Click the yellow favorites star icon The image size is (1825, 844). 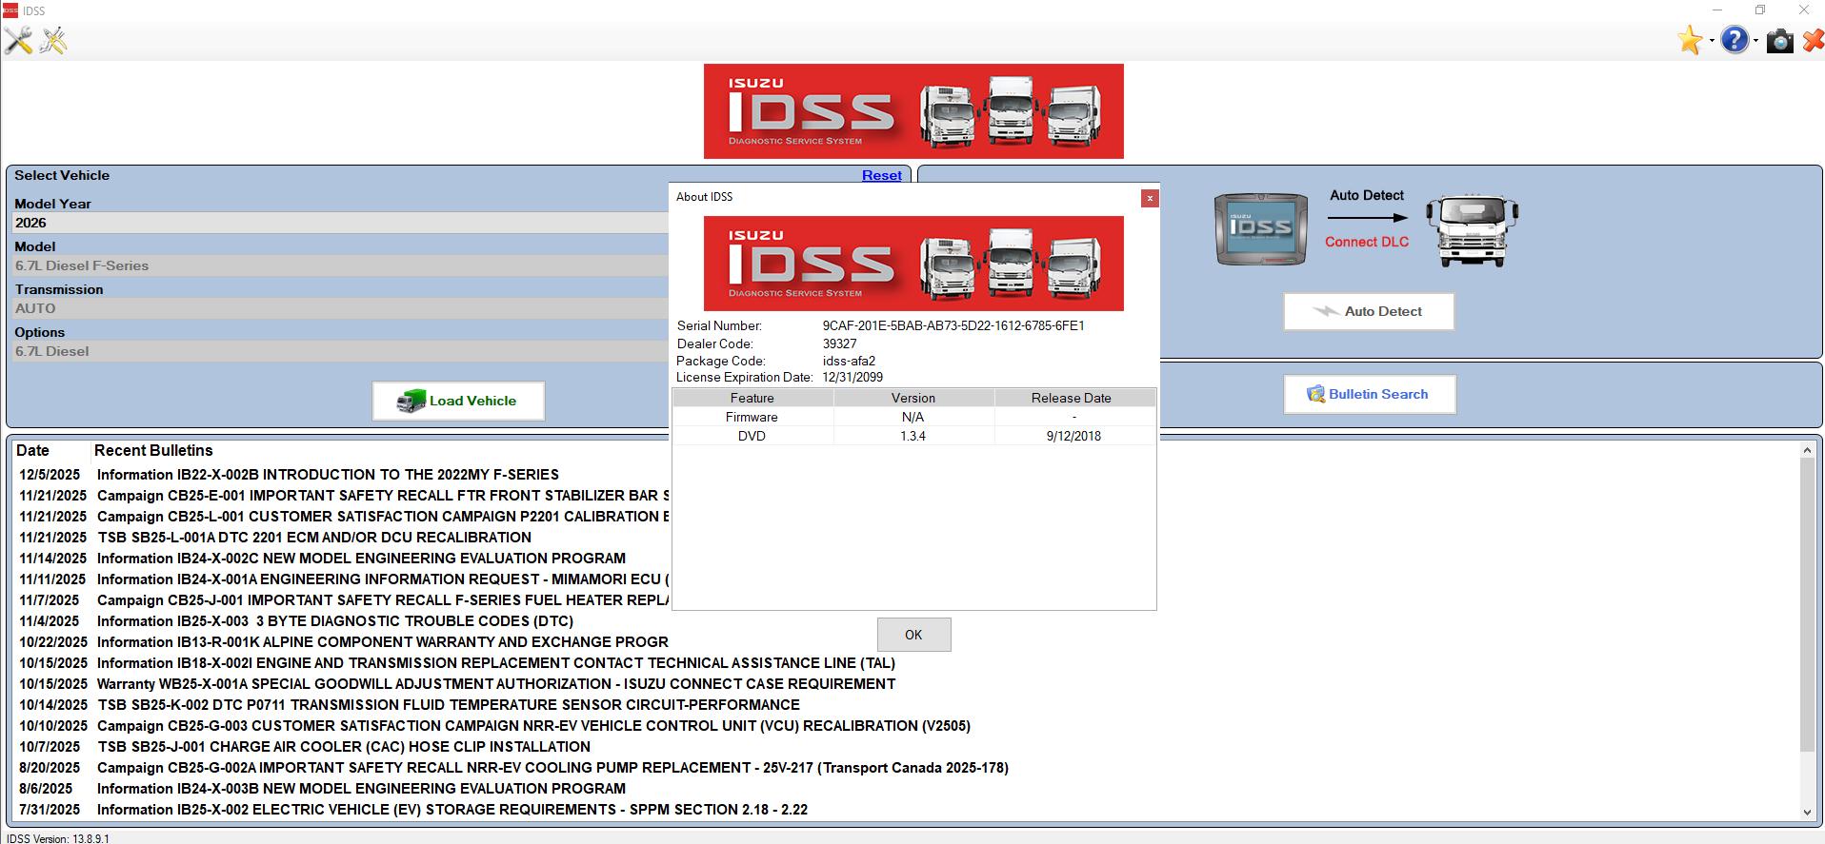tap(1691, 41)
